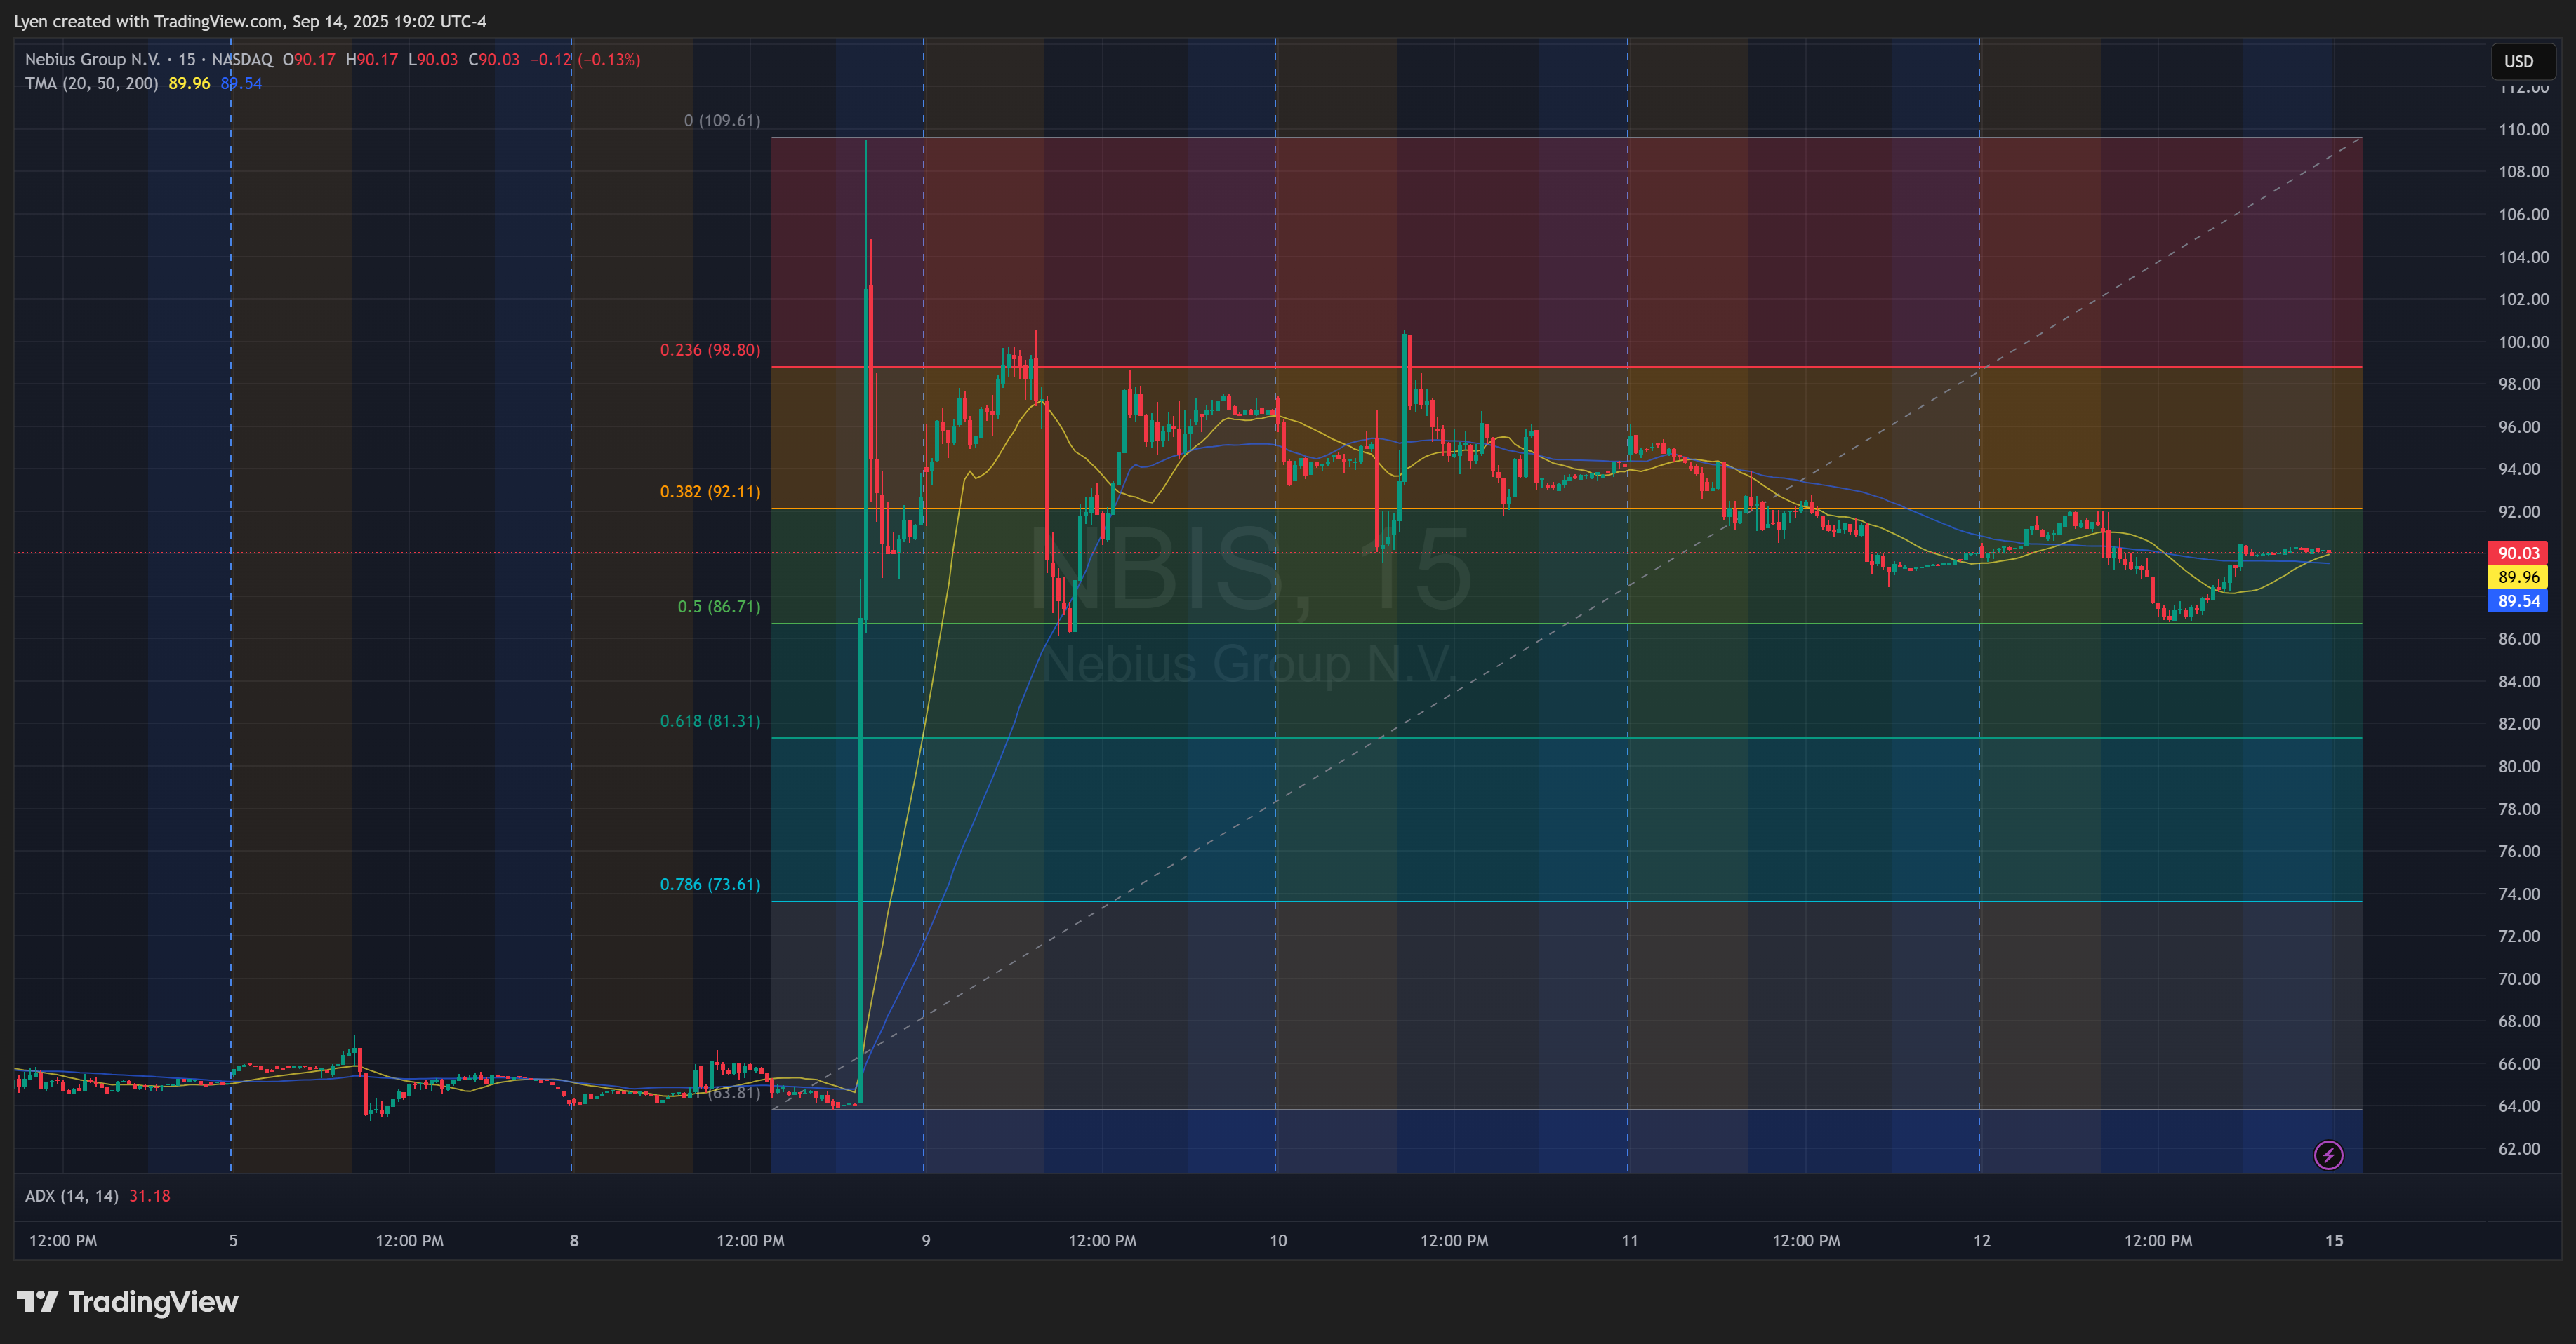Click the 0 (109.61) Fibonacci top label
2576x1344 pixels.
pyautogui.click(x=722, y=121)
